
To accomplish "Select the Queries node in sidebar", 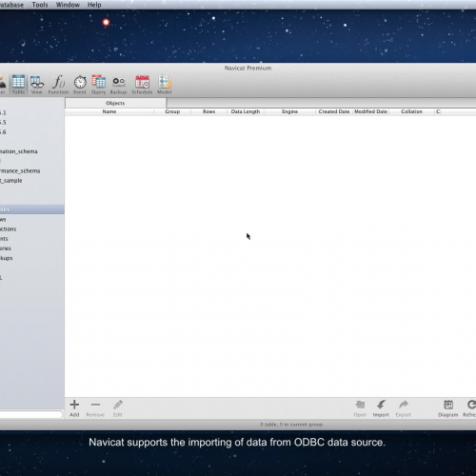I will point(6,248).
